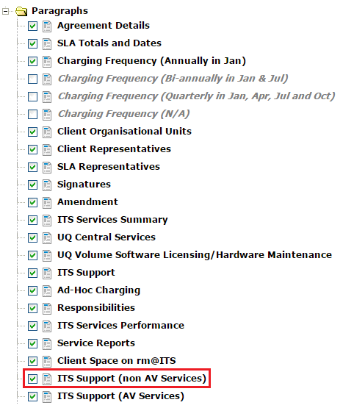
Task: Open Client Space on rm@ITS paragraph
Action: pos(117,361)
